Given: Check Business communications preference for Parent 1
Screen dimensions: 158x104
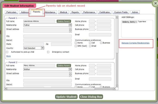Looking at the screenshot, I should (101, 43).
